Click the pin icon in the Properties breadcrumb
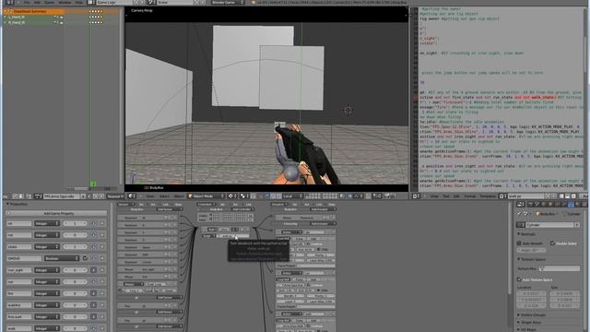 (519, 213)
